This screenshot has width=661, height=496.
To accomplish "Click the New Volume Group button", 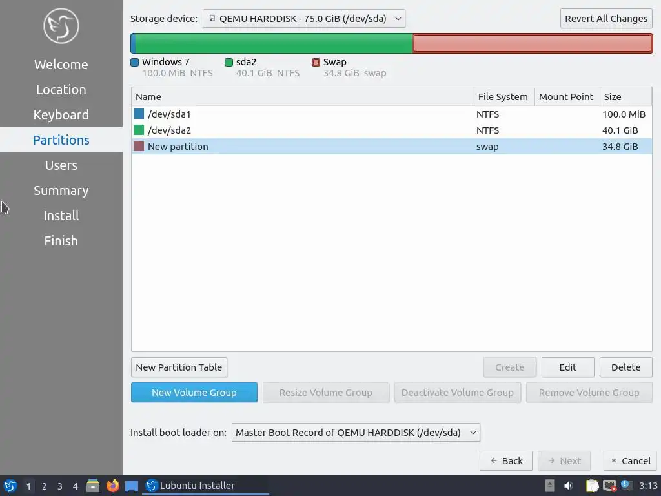I will pyautogui.click(x=194, y=393).
